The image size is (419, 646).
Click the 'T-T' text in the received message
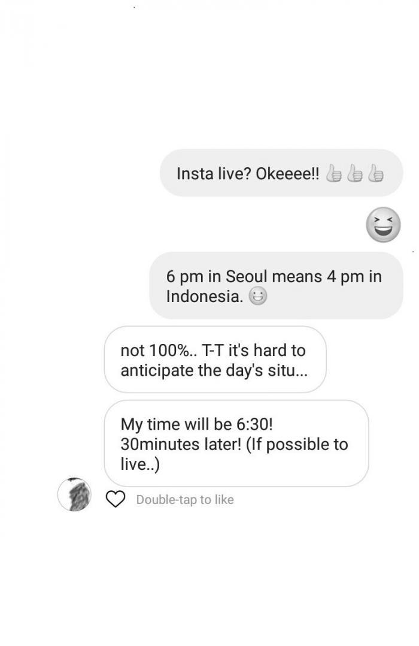point(213,351)
